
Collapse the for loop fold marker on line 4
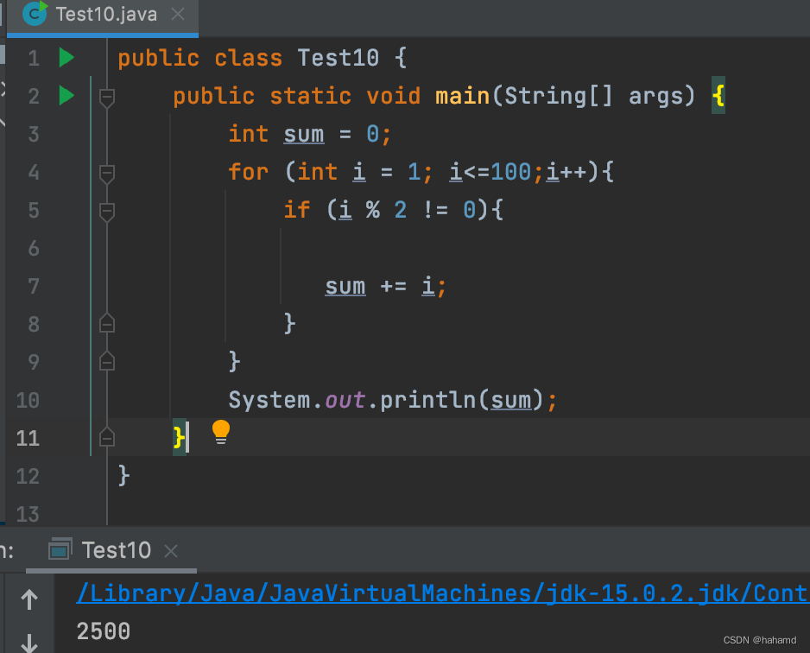(x=107, y=173)
